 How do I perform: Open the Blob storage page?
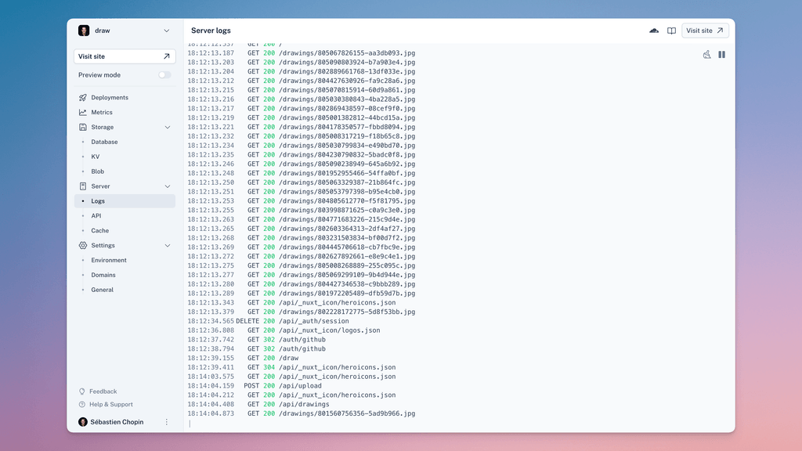pyautogui.click(x=98, y=171)
